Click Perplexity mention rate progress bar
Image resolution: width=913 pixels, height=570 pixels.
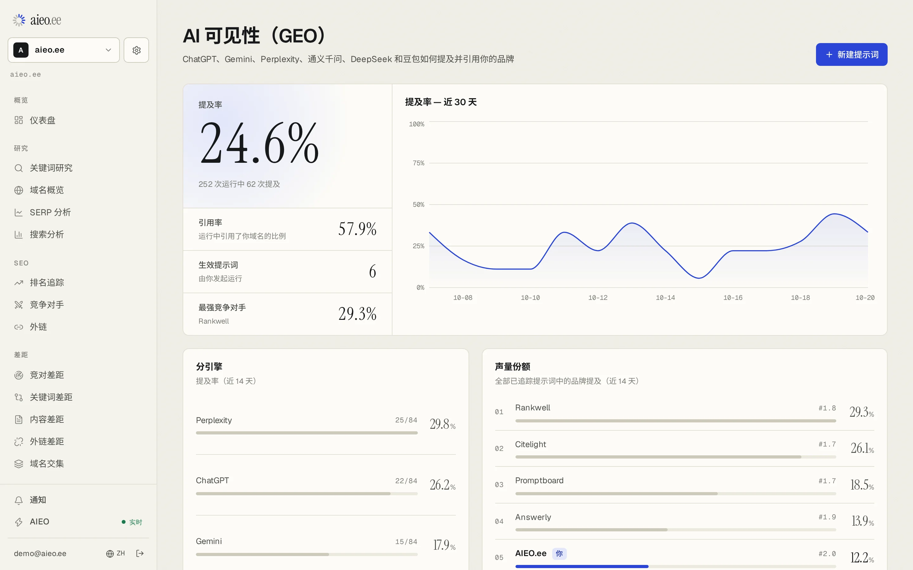click(306, 433)
